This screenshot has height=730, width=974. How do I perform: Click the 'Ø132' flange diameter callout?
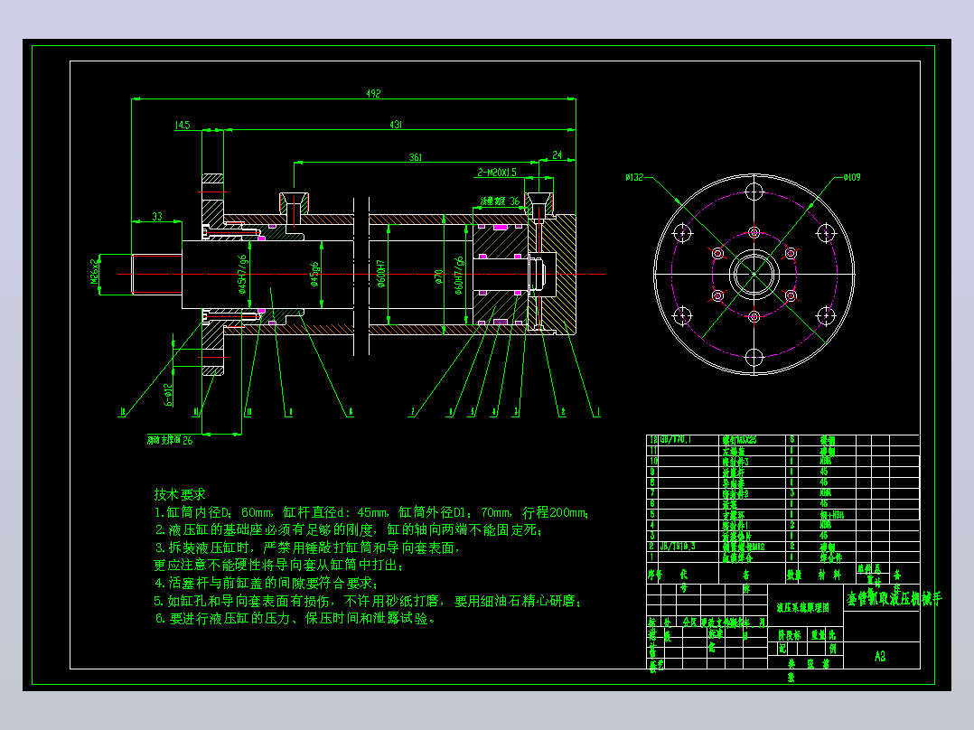634,178
